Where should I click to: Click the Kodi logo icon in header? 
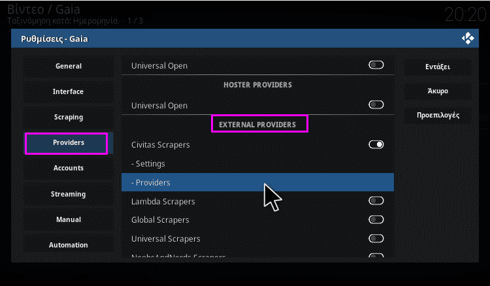click(468, 39)
